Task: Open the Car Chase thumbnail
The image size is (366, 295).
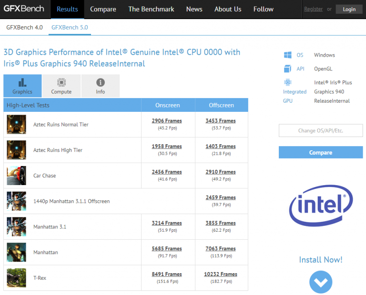Action: click(x=16, y=176)
